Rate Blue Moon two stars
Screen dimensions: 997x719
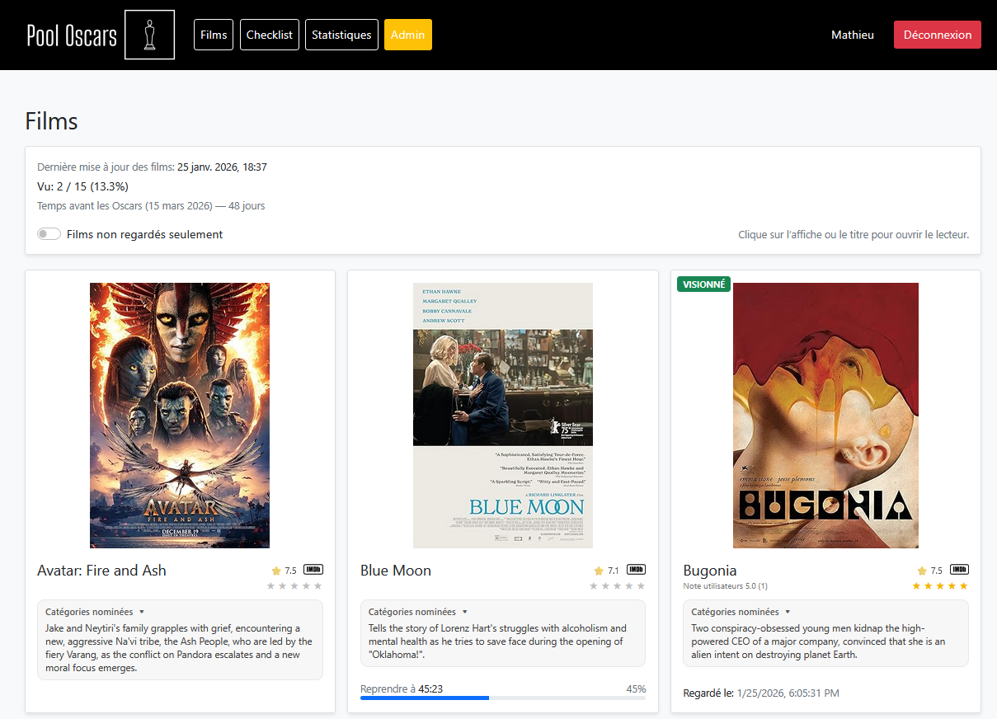tap(605, 586)
